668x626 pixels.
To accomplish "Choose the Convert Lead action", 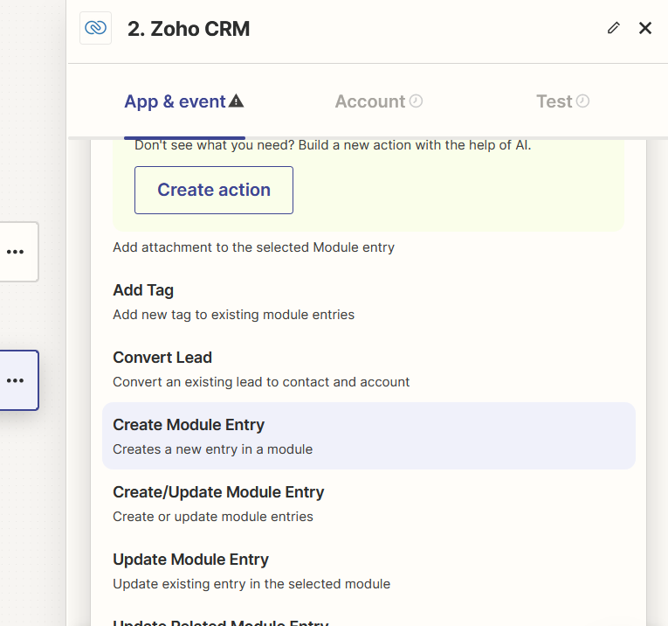I will (162, 358).
